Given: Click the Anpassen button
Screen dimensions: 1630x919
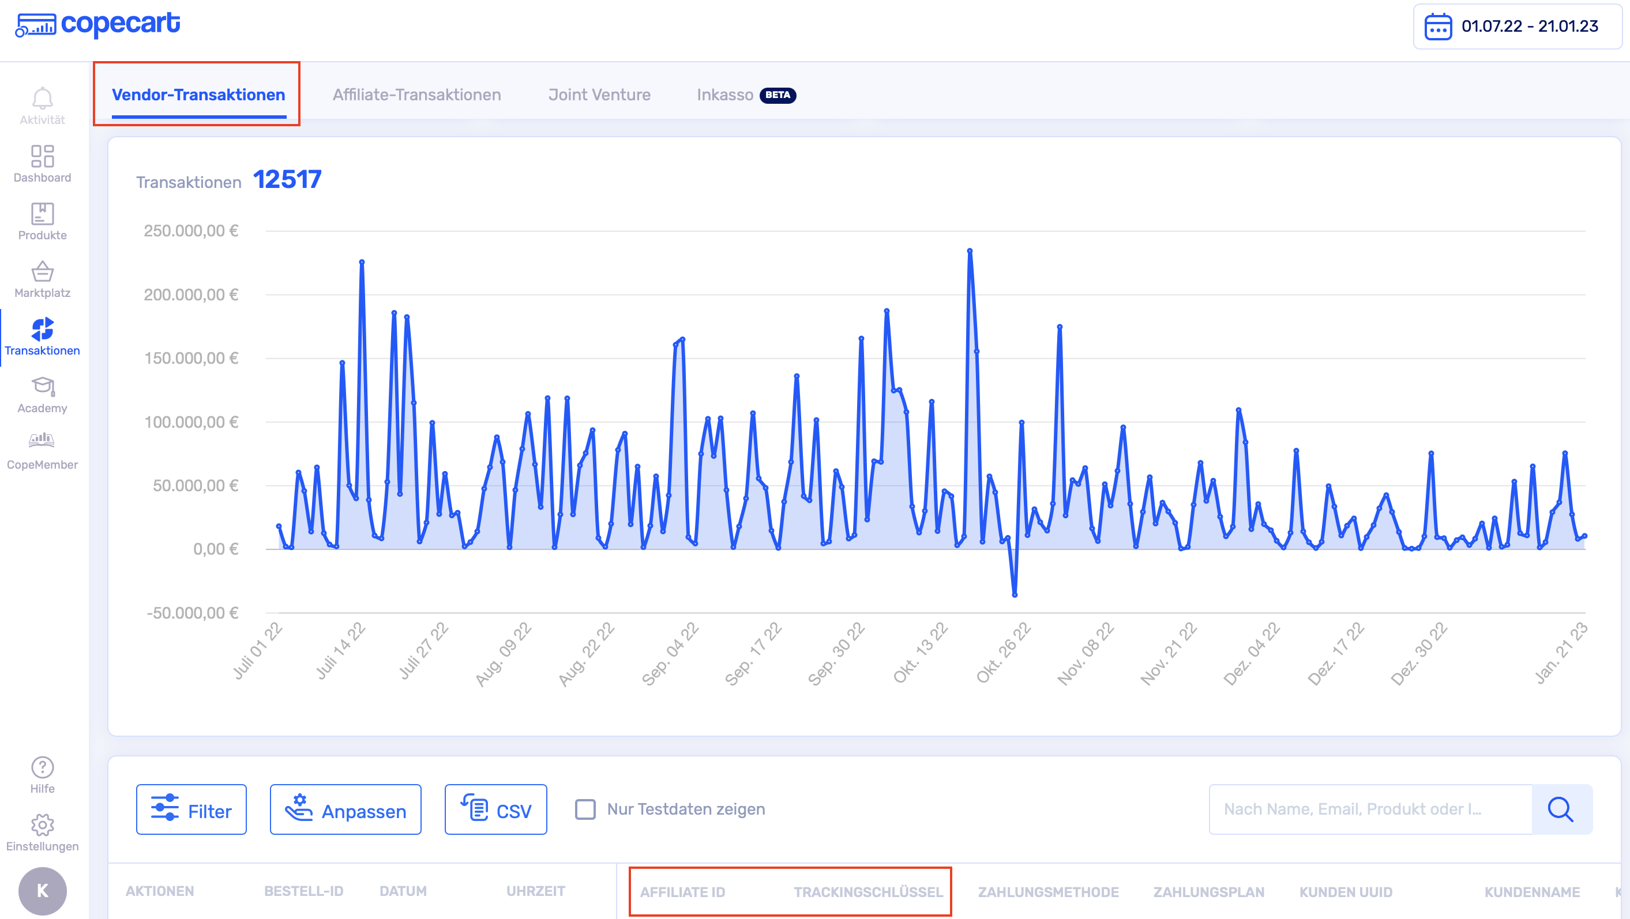Looking at the screenshot, I should [x=345, y=809].
